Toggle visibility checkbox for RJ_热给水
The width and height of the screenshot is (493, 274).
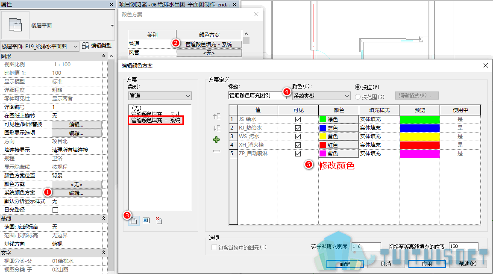coord(298,128)
